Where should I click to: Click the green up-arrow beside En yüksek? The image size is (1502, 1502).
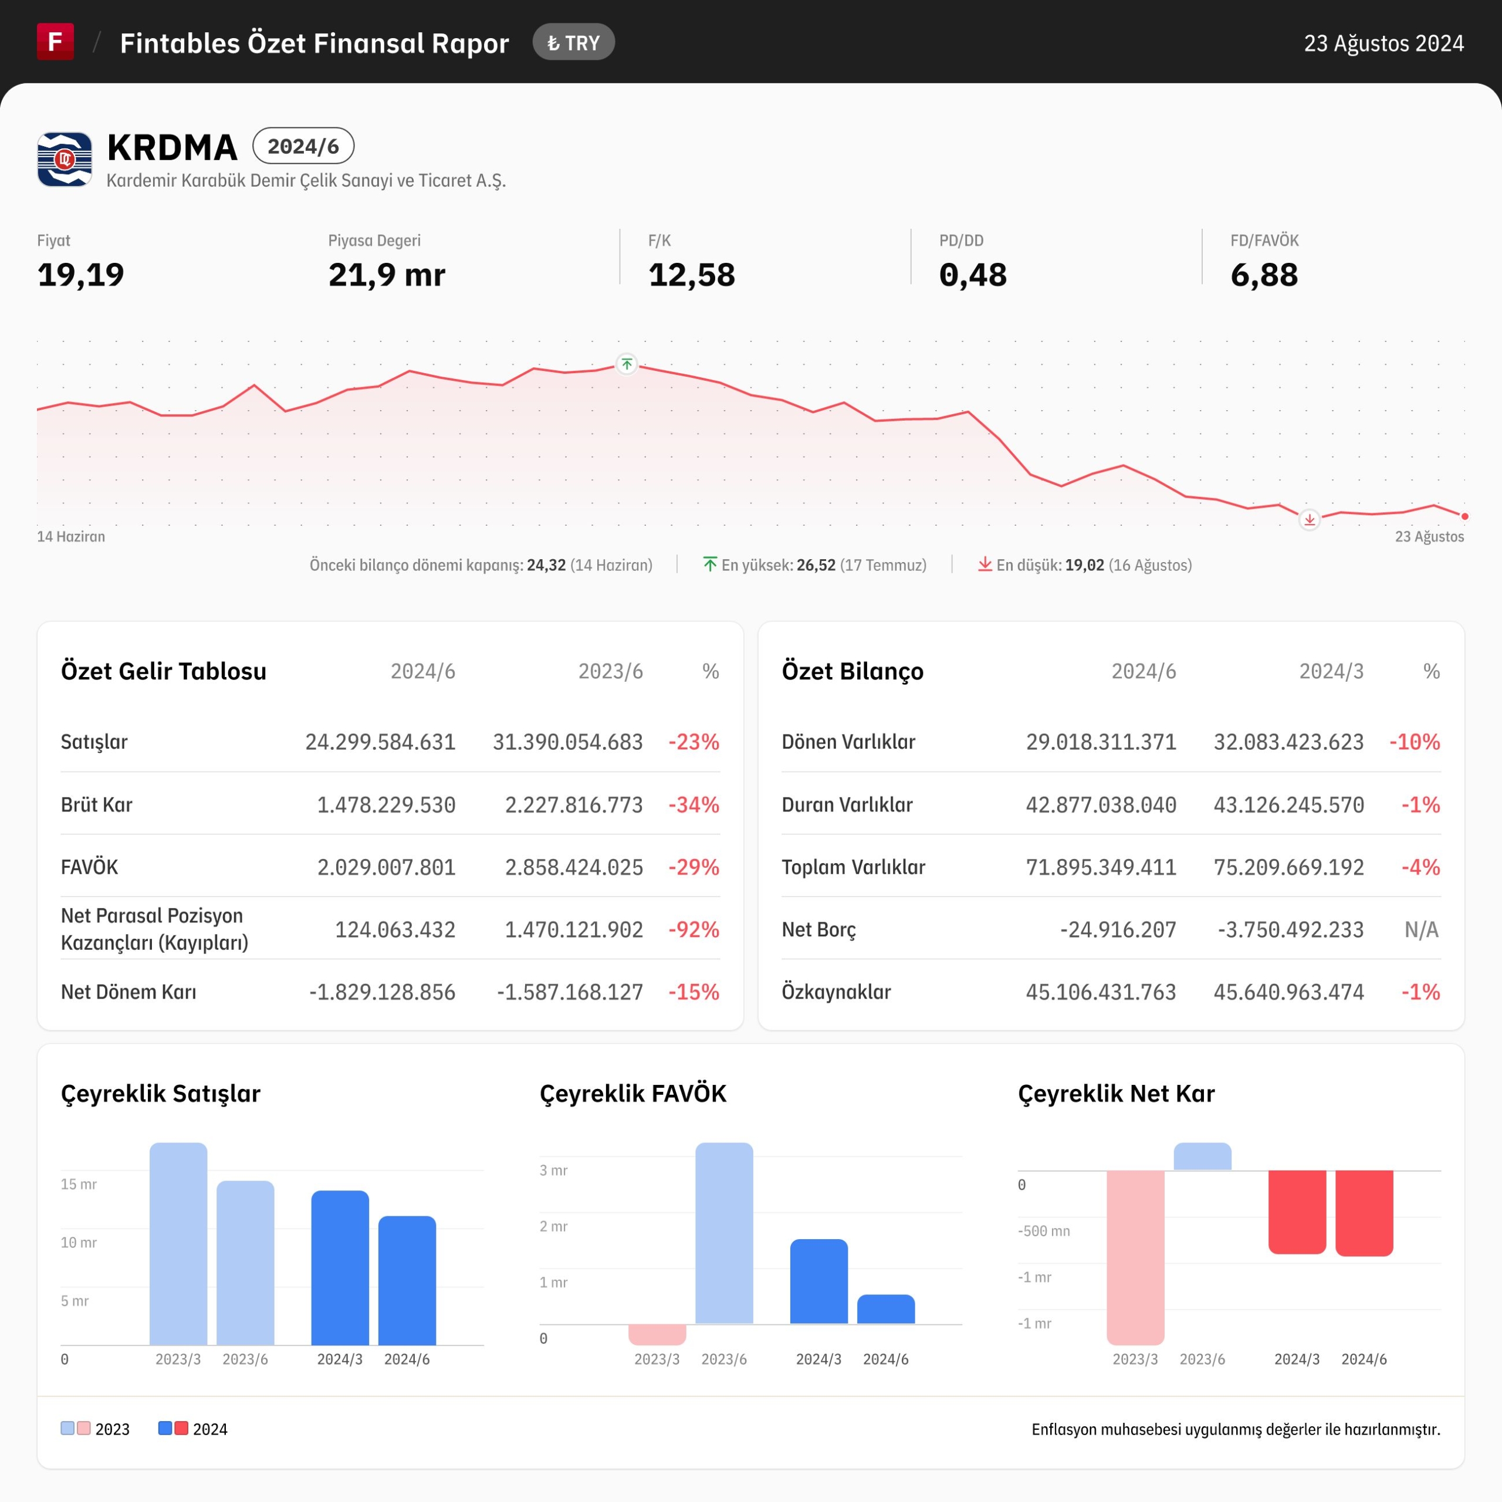(x=710, y=564)
